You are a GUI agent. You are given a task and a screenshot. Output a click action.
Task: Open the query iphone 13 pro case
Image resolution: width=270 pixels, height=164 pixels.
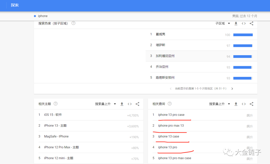(x=171, y=115)
